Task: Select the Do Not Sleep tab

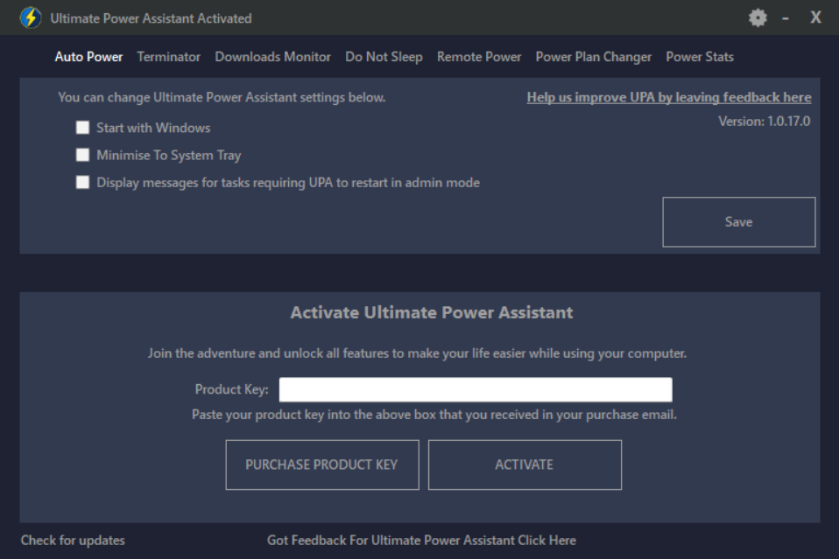Action: (x=384, y=57)
